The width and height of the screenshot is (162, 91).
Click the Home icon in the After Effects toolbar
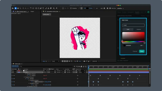click(13, 8)
